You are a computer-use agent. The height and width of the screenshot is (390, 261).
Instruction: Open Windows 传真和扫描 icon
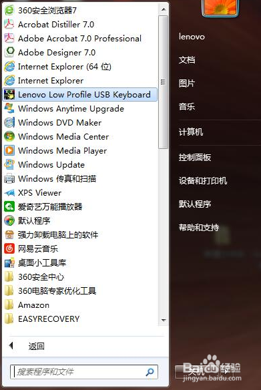click(x=9, y=178)
